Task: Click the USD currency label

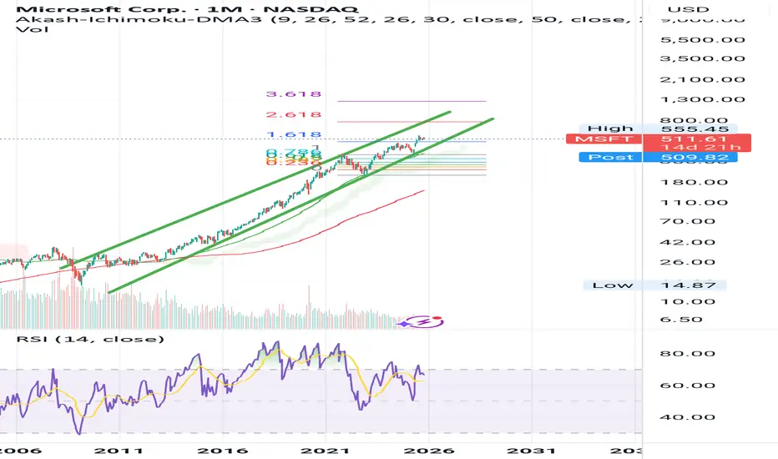Action: pyautogui.click(x=688, y=9)
